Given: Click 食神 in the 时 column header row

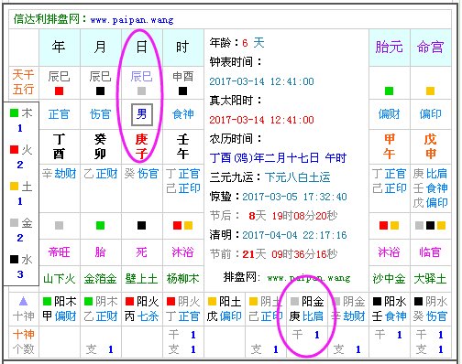Looking at the screenshot, I should coord(182,114).
